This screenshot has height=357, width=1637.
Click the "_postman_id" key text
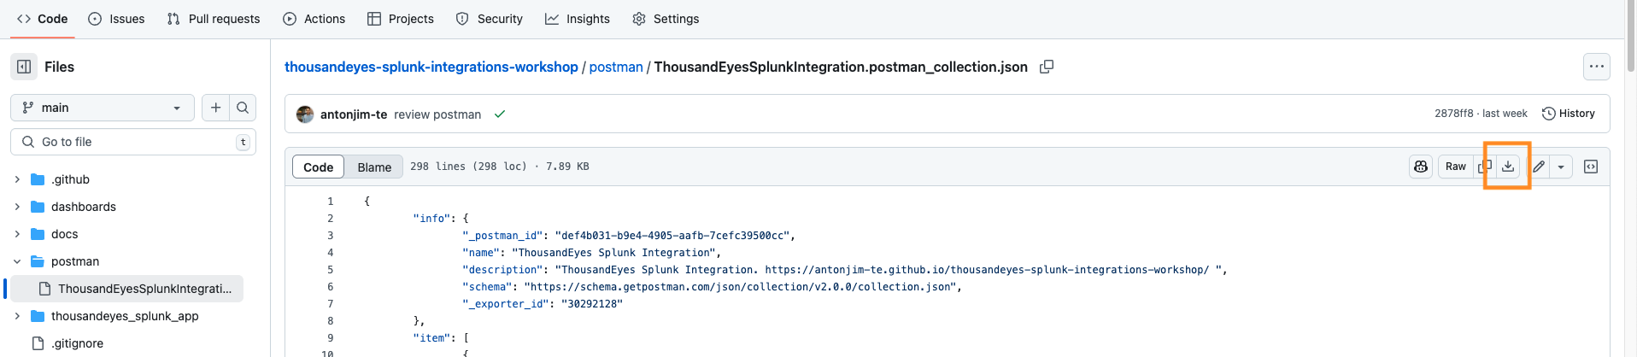click(502, 236)
